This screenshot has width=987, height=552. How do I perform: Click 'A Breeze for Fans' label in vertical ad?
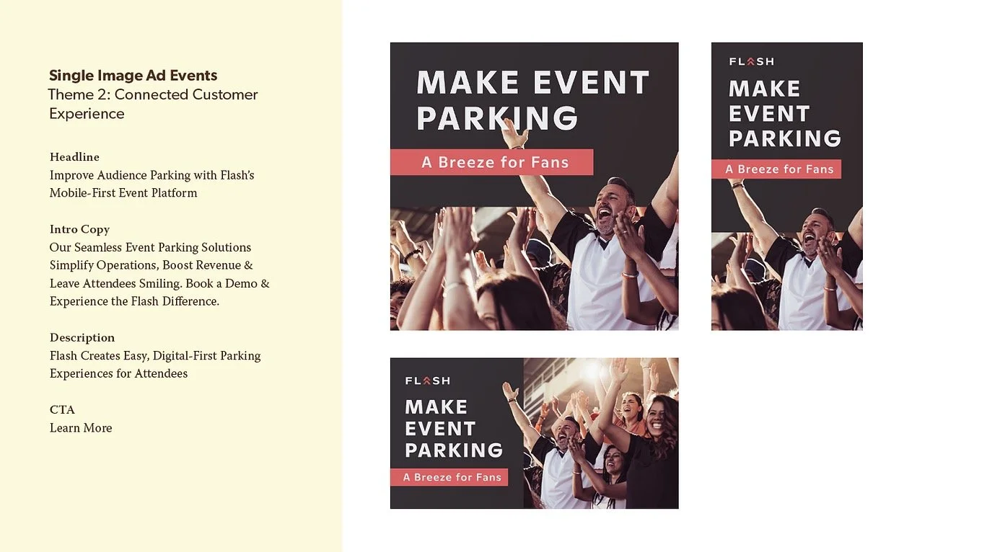click(x=776, y=169)
